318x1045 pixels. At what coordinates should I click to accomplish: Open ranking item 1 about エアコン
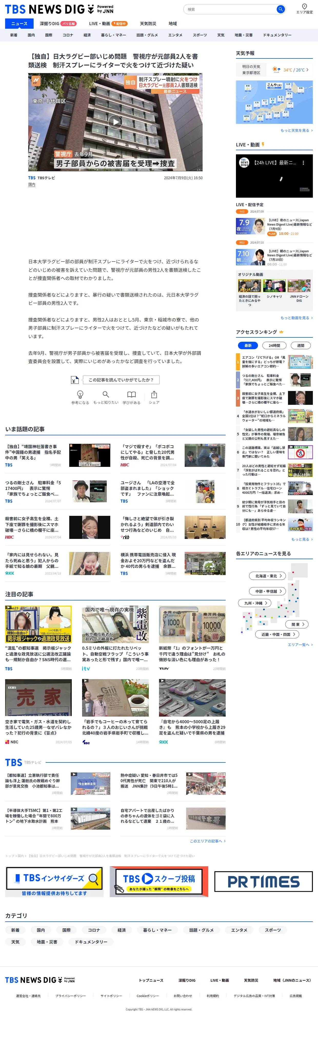(274, 361)
